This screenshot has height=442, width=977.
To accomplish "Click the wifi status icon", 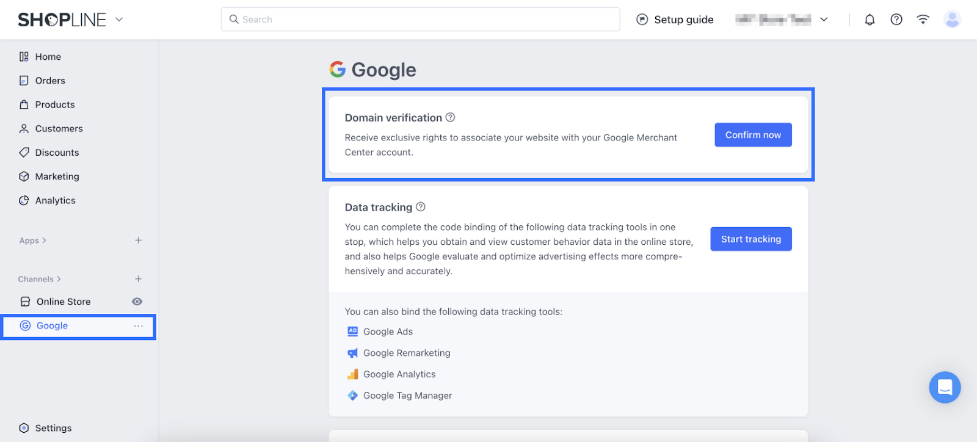I will [923, 20].
